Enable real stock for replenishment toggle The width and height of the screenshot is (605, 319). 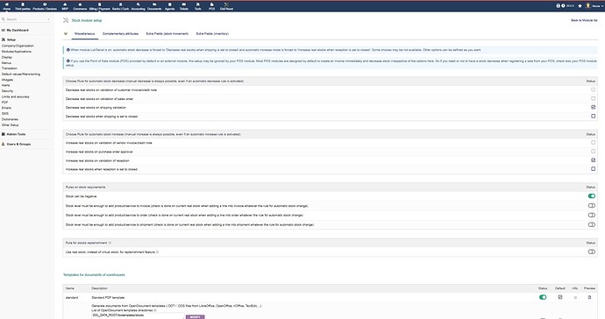[592, 252]
